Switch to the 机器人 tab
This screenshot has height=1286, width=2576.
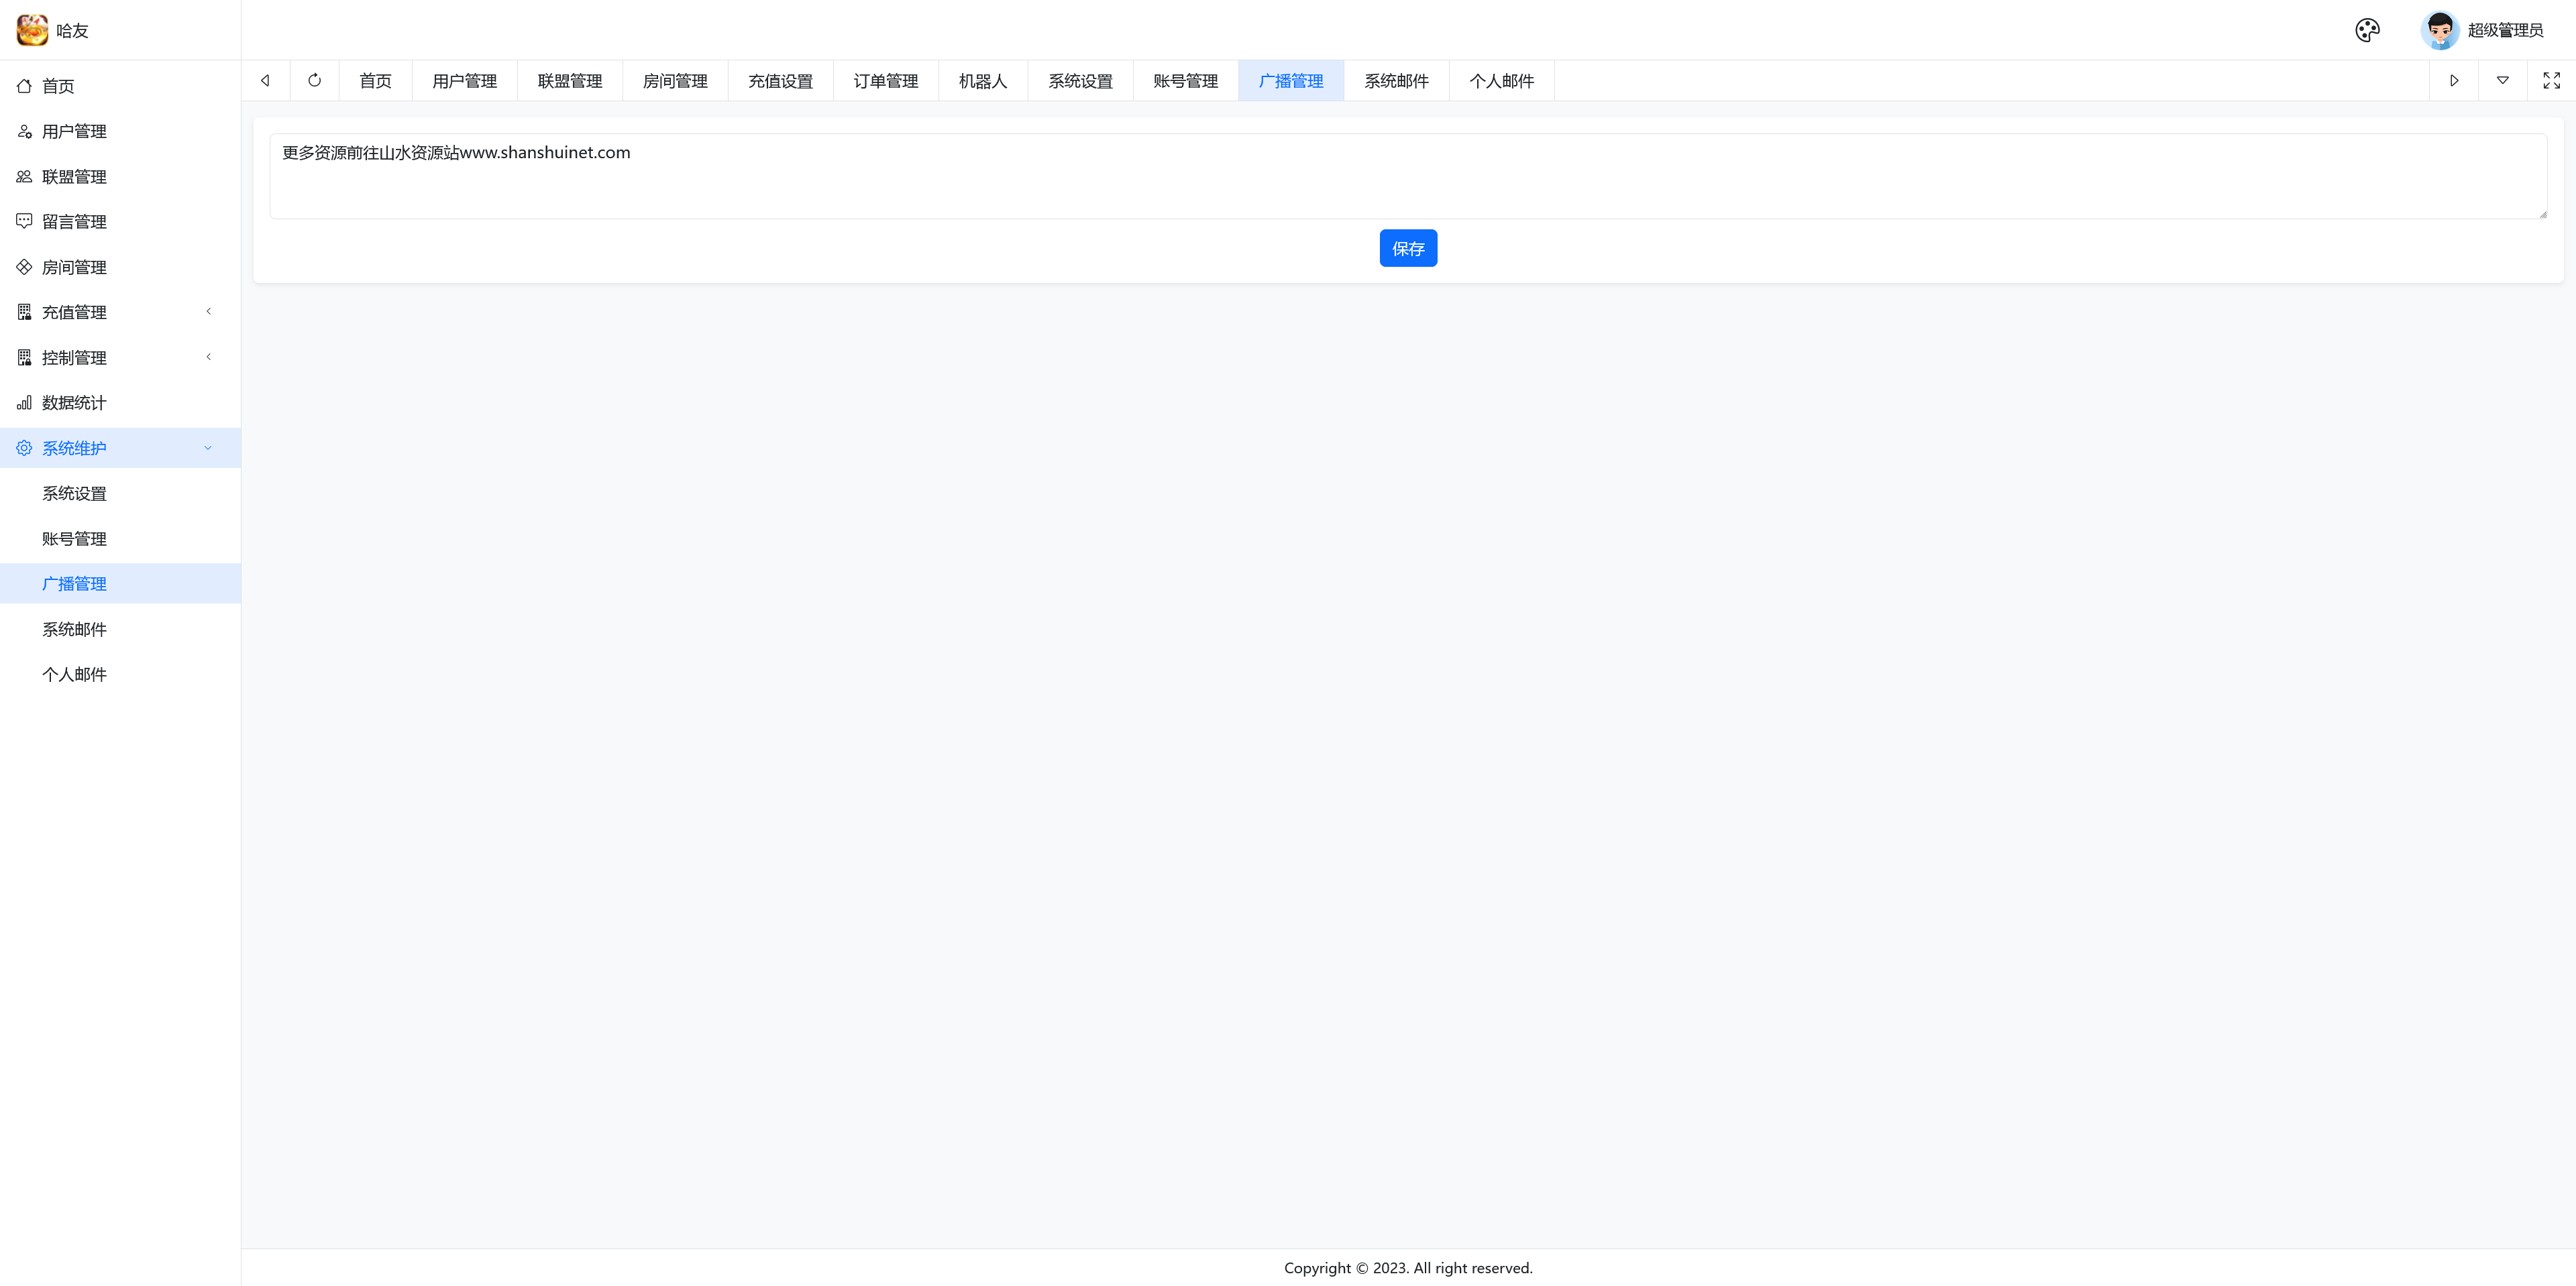(x=982, y=81)
